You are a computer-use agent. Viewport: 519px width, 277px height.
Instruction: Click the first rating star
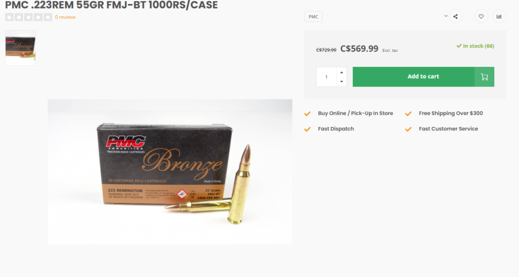tap(9, 17)
